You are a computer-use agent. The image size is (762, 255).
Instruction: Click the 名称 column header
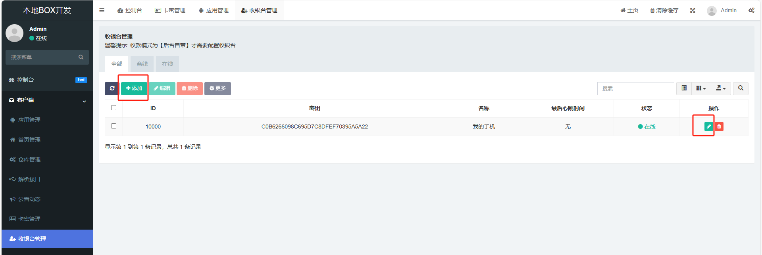pos(484,108)
